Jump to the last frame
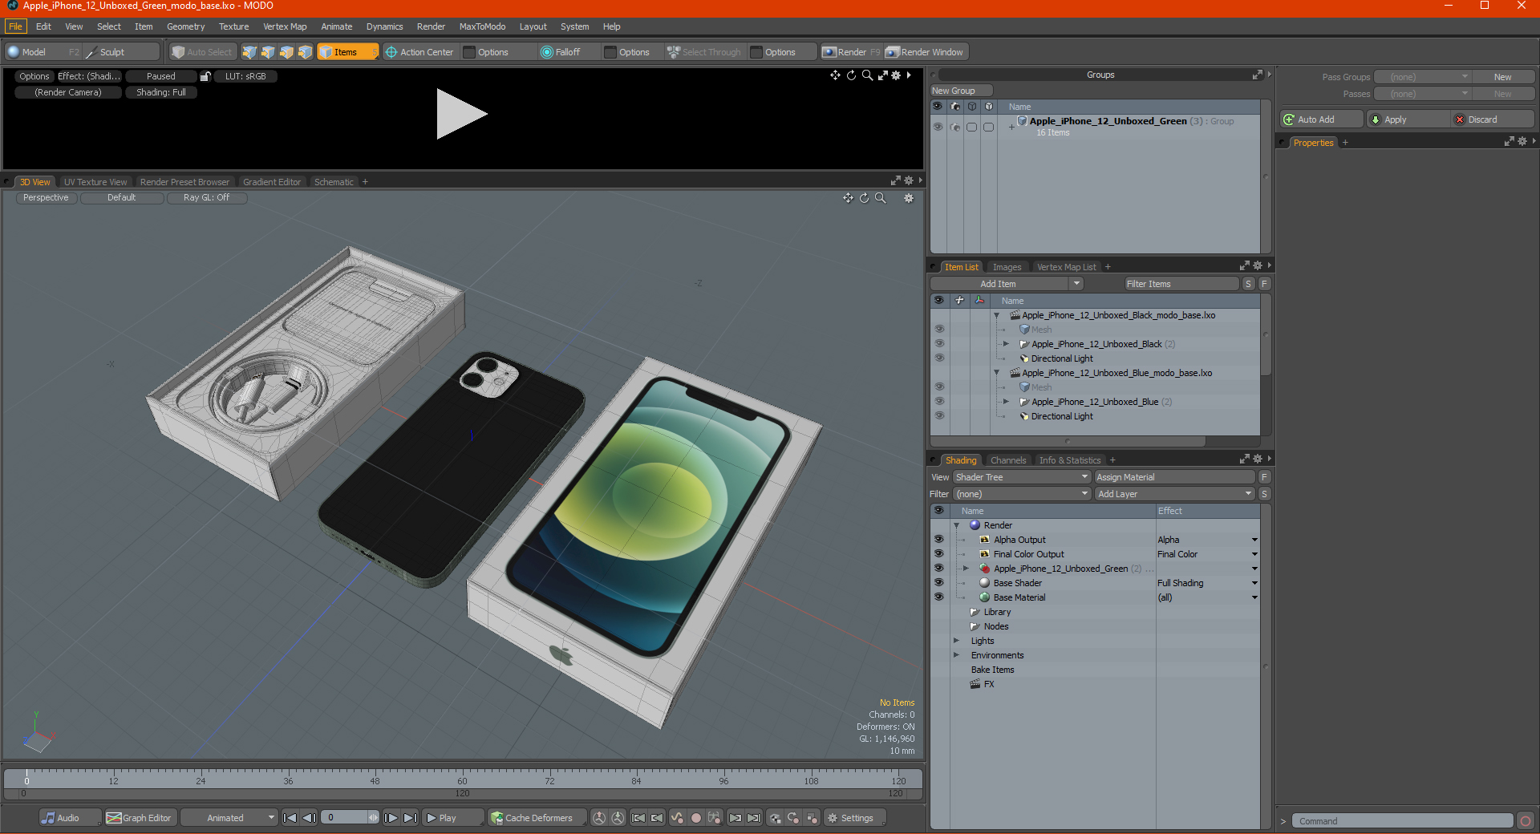 coord(410,818)
